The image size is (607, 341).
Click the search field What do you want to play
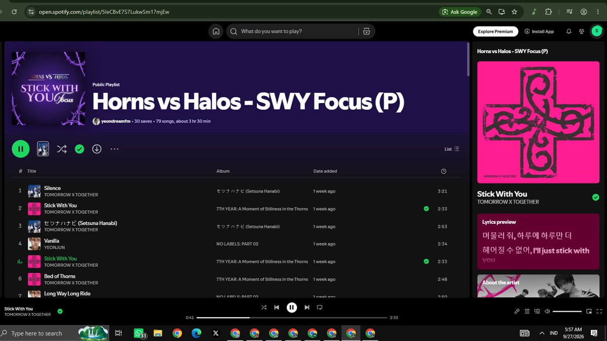coord(293,31)
